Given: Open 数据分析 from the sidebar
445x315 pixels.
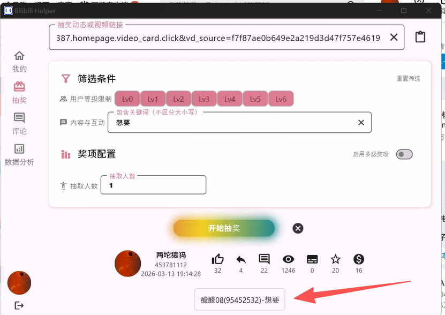Looking at the screenshot, I should tap(19, 154).
